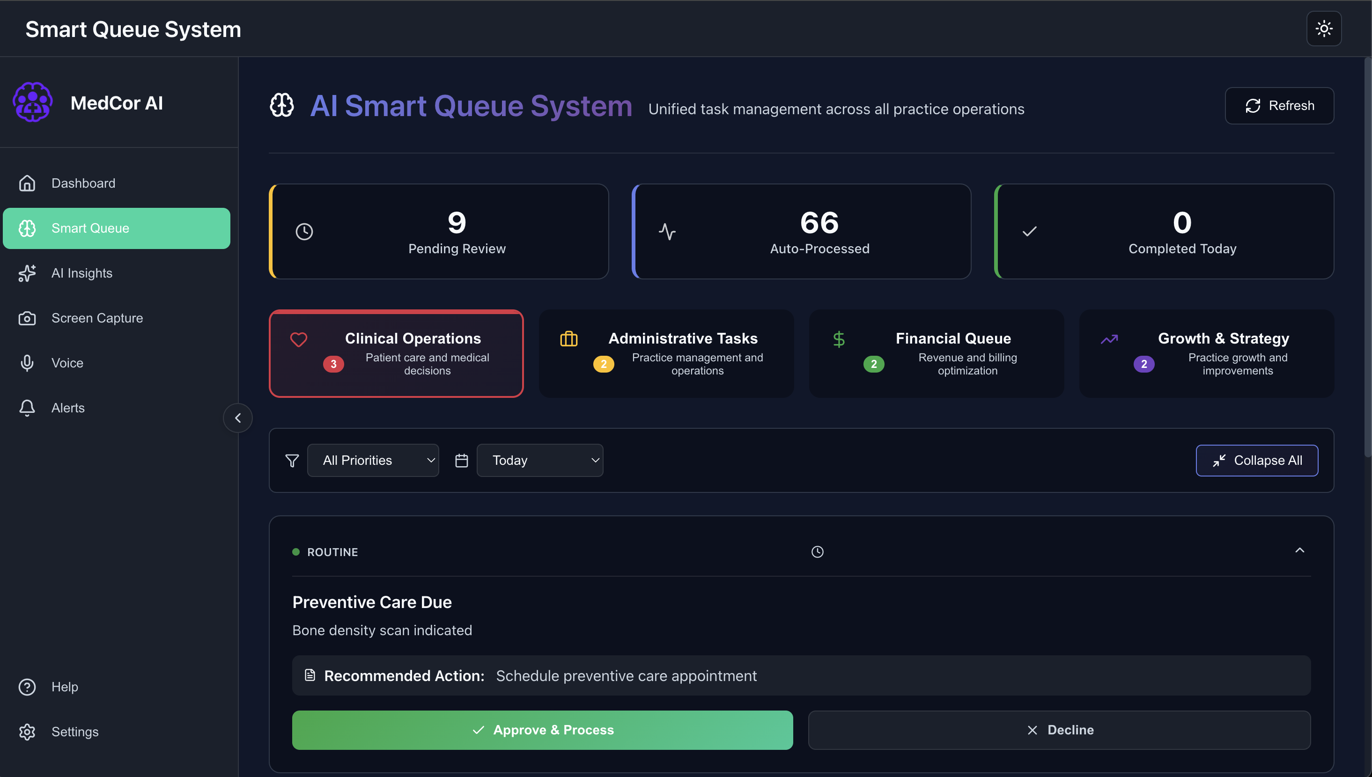This screenshot has height=777, width=1372.
Task: Select the Dashboard home icon in sidebar
Action: coord(27,183)
